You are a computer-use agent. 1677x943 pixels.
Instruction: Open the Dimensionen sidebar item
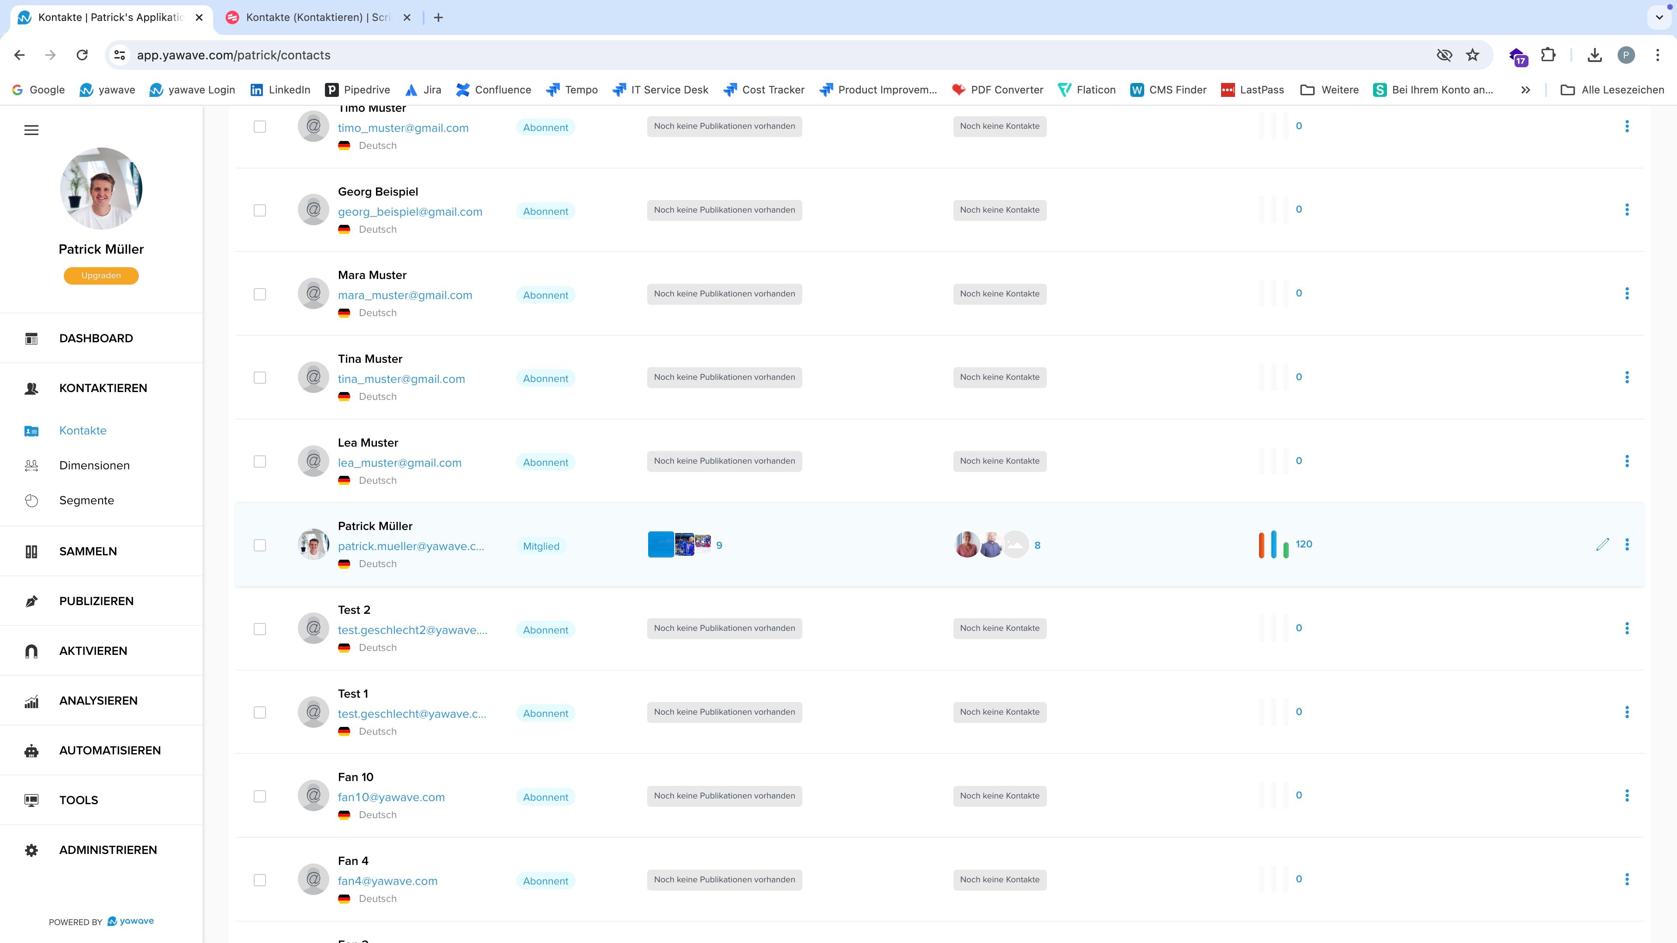tap(94, 465)
